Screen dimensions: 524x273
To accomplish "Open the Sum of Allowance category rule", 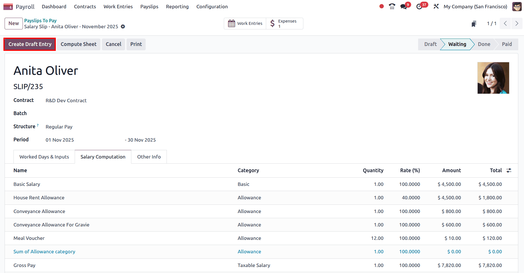I will coord(44,252).
